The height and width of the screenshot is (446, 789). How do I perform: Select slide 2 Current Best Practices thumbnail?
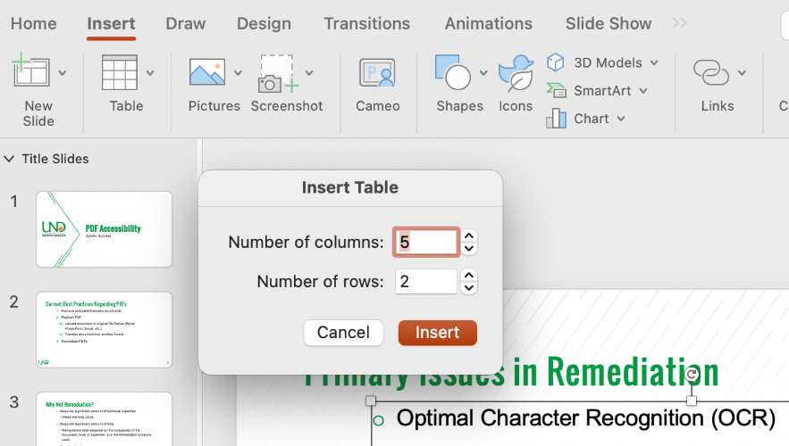tap(105, 329)
